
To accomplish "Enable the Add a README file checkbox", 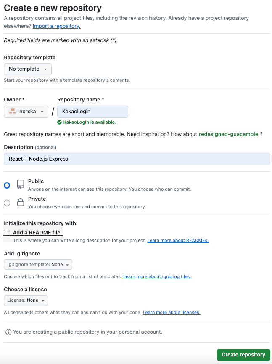I will pos(7,232).
